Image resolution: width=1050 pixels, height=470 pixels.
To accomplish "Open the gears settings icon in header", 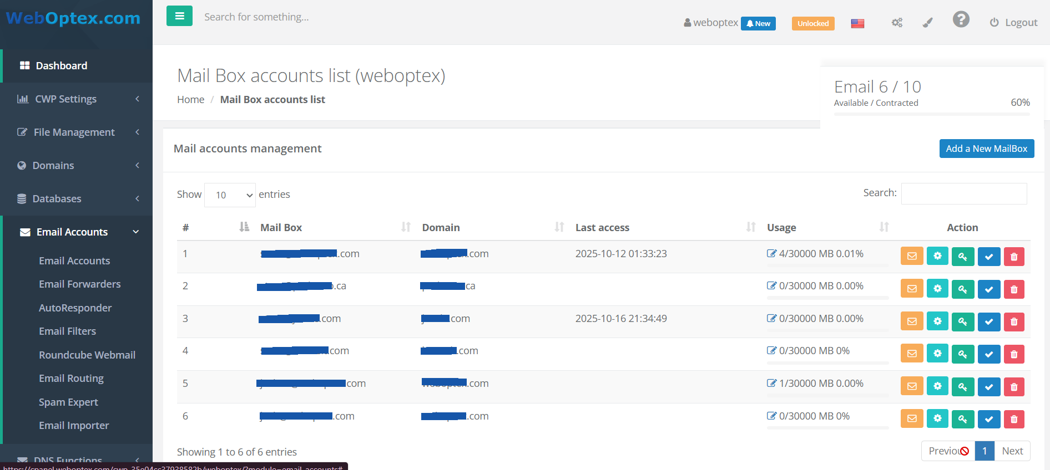I will pos(897,23).
